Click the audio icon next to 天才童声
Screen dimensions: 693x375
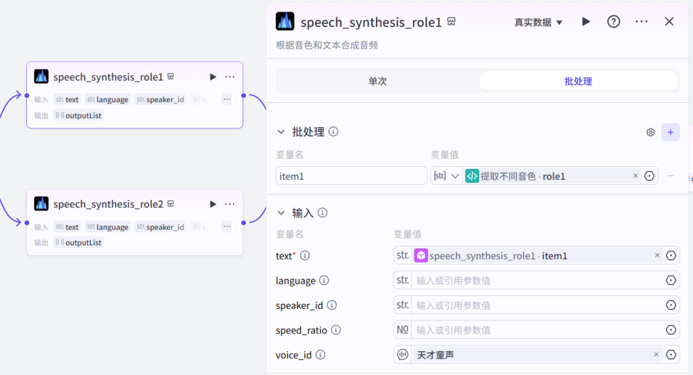click(404, 354)
